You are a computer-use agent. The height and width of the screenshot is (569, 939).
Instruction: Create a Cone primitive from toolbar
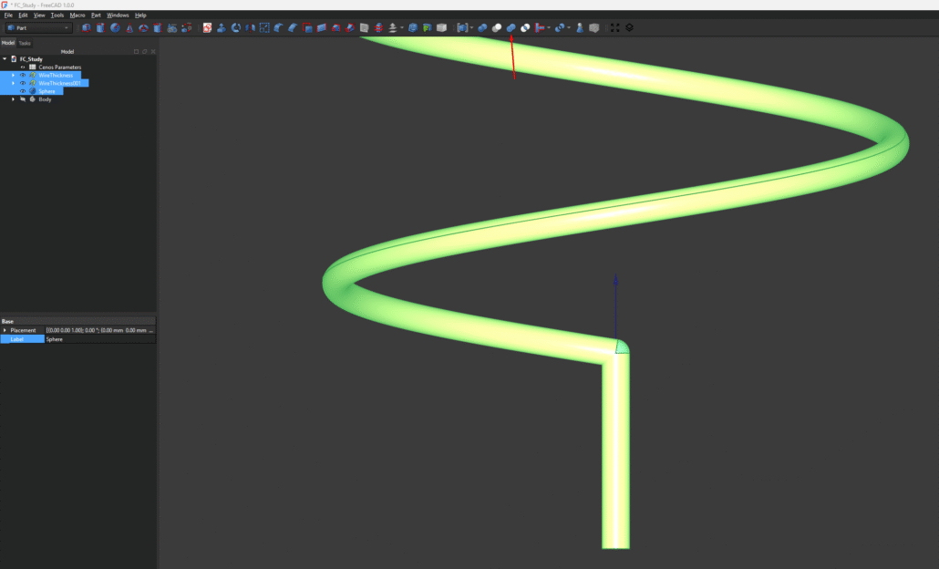click(129, 27)
